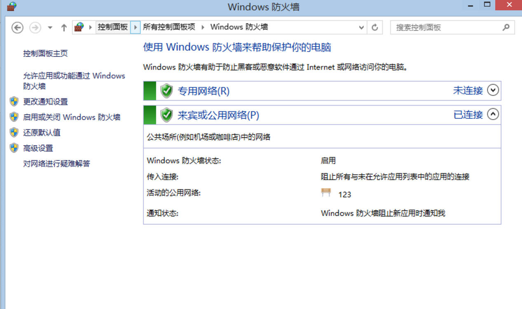522x309 pixels.
Task: Expand the arrow after 控制面板 breadcrumb
Action: pyautogui.click(x=135, y=27)
